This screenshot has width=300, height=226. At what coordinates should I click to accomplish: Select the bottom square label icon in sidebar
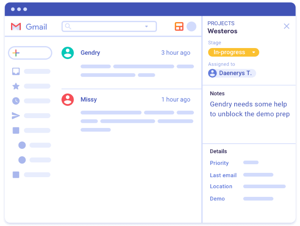(16, 174)
